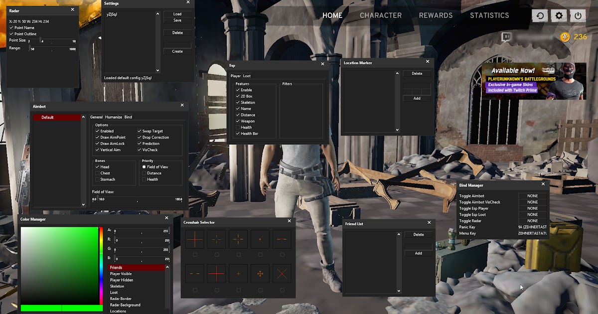Open the Humanize tab in Aimbot
The height and width of the screenshot is (314, 598).
point(113,117)
